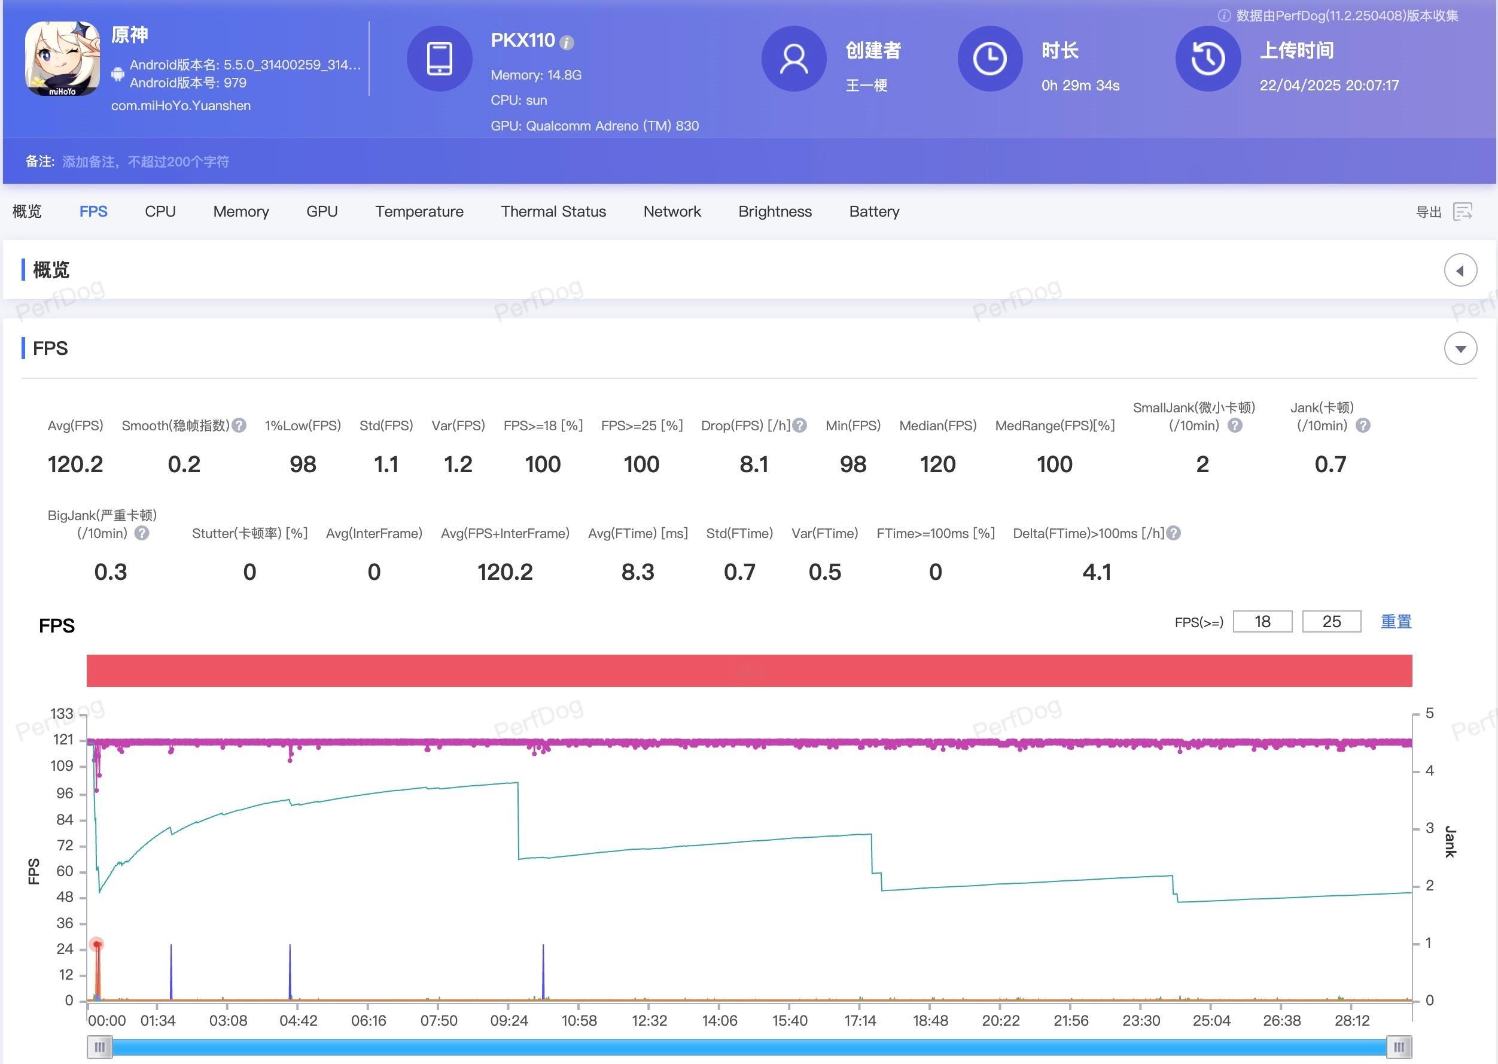Click the Android robot icon

coord(118,74)
